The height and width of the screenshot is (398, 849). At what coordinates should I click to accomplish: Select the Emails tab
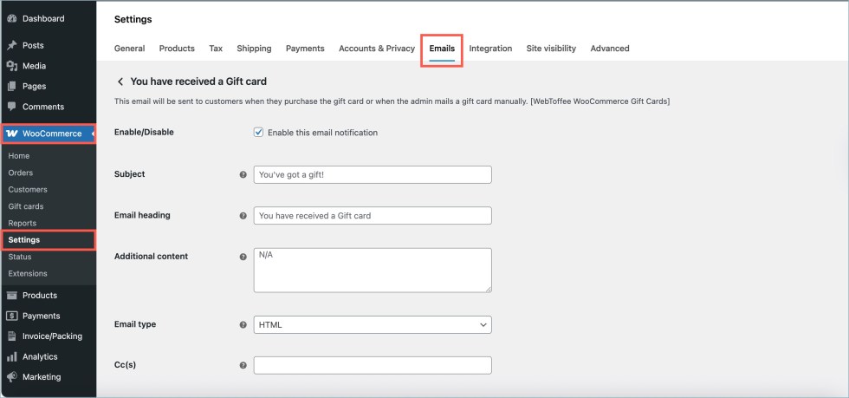442,49
